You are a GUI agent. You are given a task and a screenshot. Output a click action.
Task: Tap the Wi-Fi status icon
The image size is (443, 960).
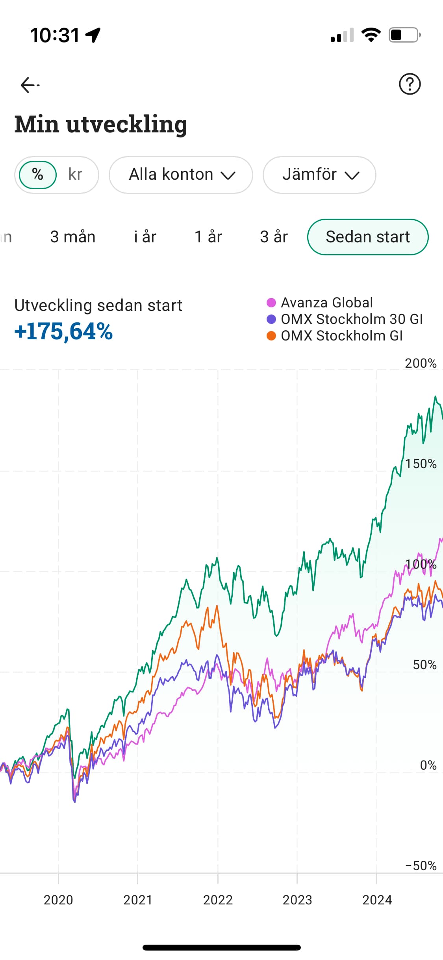pos(371,35)
